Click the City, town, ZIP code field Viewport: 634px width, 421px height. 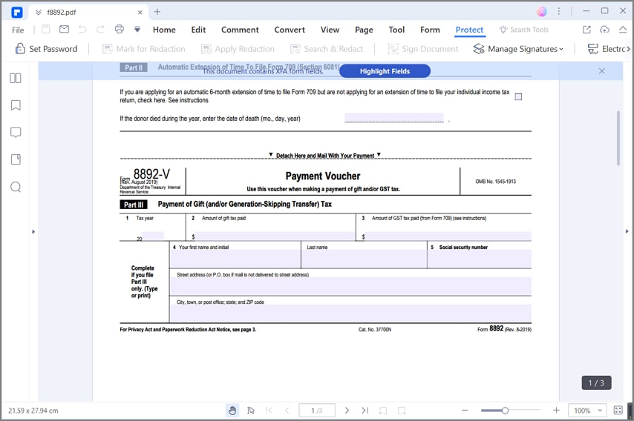tap(350, 314)
